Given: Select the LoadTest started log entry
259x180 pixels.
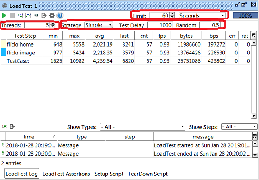Looking at the screenshot, I should coord(126,145).
